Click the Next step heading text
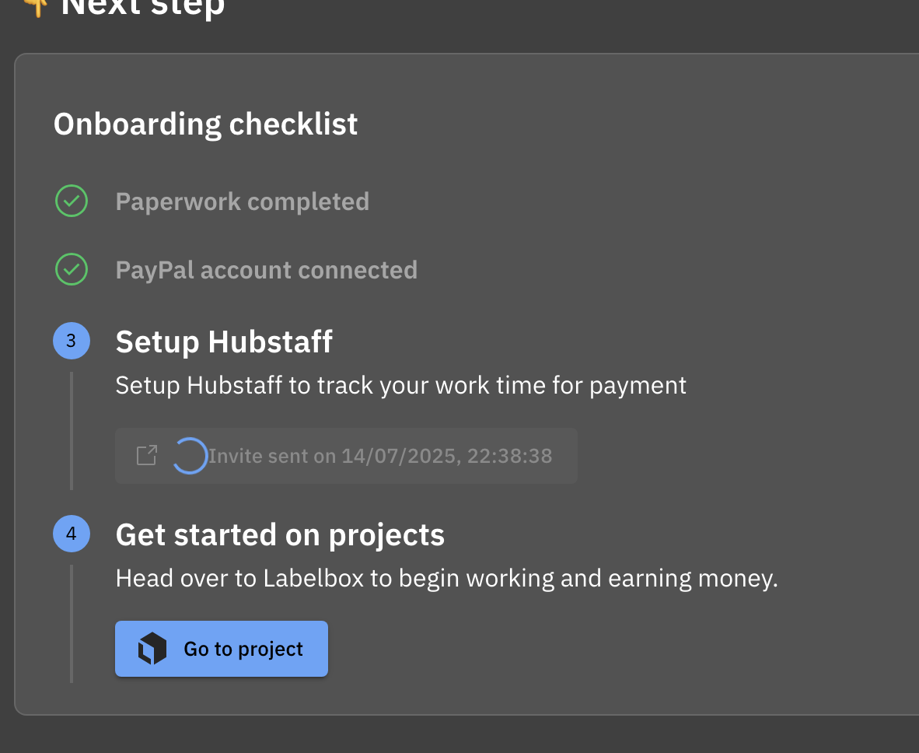 pyautogui.click(x=143, y=8)
